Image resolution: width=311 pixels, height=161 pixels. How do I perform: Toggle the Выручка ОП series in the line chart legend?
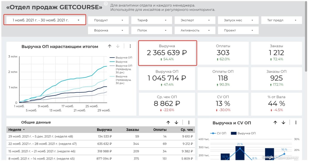coord(121,58)
